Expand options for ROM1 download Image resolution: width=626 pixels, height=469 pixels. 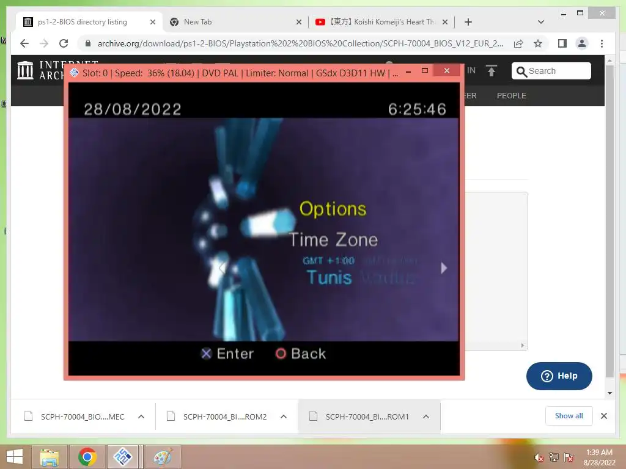426,416
